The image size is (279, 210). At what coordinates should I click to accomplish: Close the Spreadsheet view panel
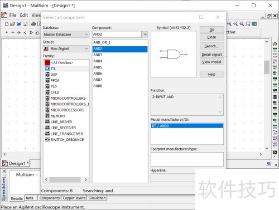tap(4, 170)
